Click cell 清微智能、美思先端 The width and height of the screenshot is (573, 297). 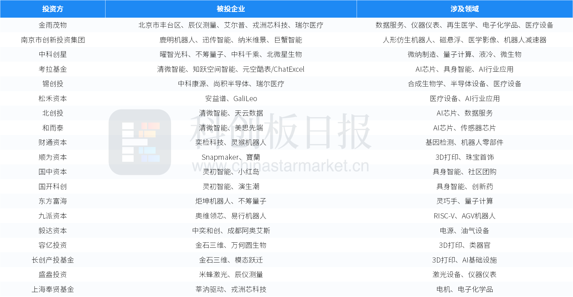(x=231, y=128)
